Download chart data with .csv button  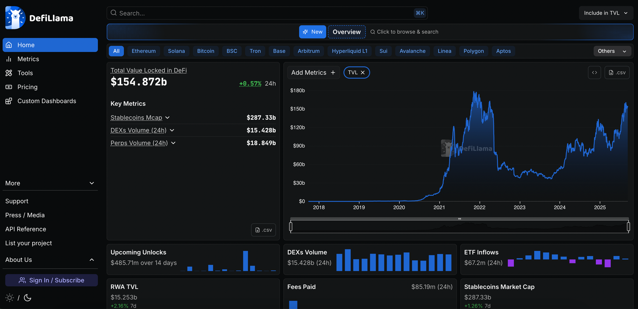click(617, 72)
